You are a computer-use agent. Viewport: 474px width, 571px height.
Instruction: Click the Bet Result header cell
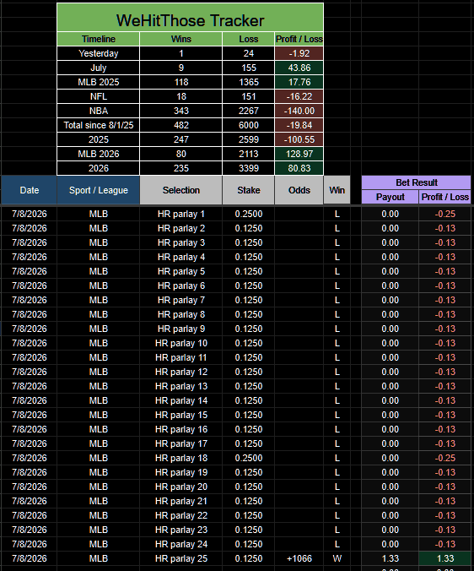pos(416,182)
